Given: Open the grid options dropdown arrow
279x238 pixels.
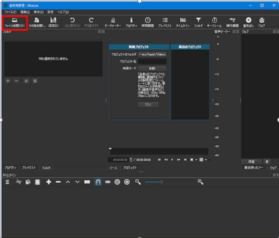Looking at the screenshot, I should [x=206, y=160].
